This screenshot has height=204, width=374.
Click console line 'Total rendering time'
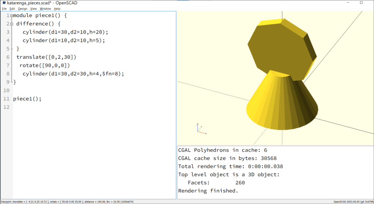click(230, 166)
